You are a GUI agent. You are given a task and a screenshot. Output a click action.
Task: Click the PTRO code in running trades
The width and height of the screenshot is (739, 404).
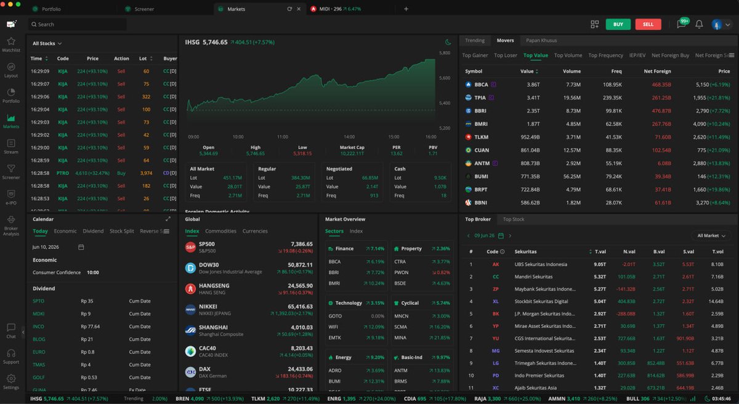(63, 173)
